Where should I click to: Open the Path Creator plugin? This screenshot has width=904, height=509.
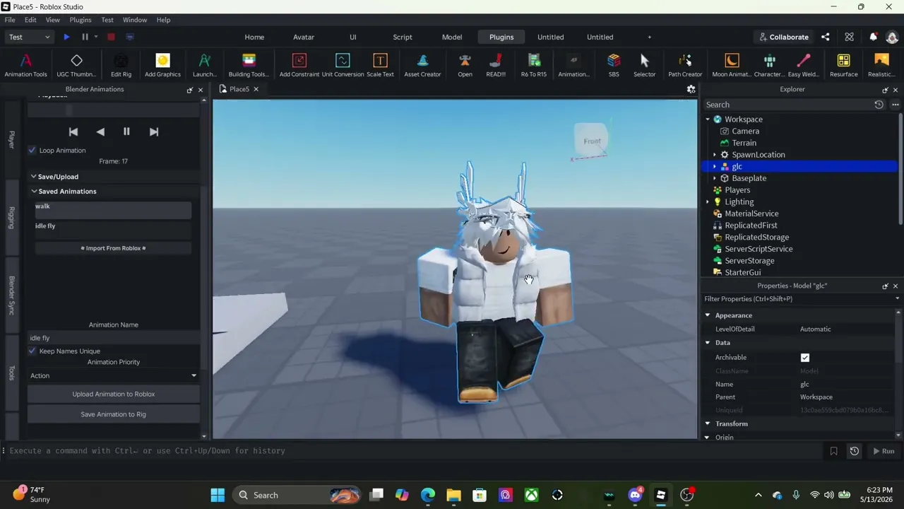pyautogui.click(x=685, y=65)
